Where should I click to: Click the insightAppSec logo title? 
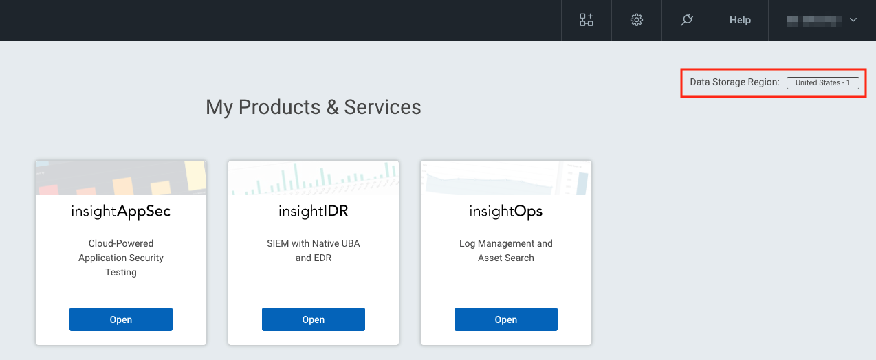(x=121, y=212)
